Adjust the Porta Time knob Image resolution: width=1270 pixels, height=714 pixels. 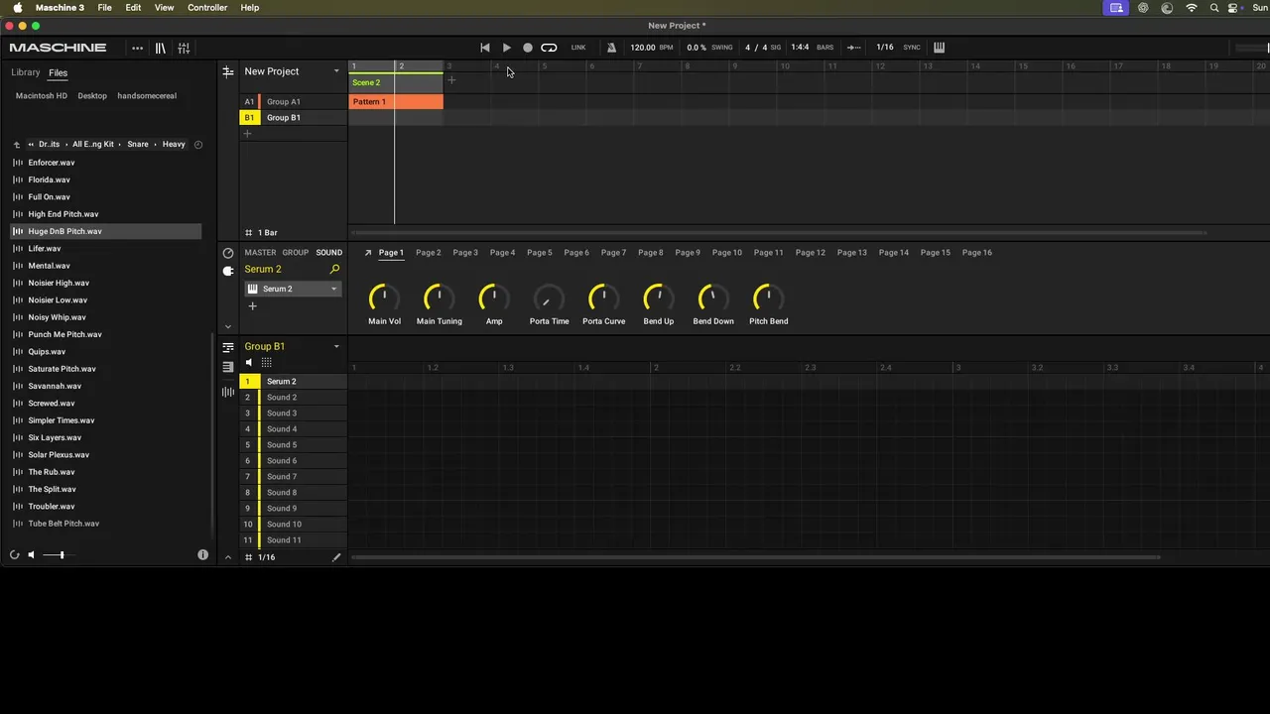pyautogui.click(x=549, y=297)
